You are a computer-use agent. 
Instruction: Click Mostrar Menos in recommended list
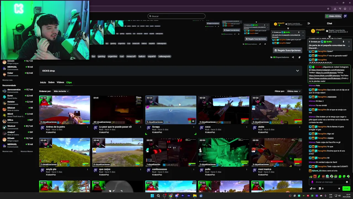[x=27, y=151]
